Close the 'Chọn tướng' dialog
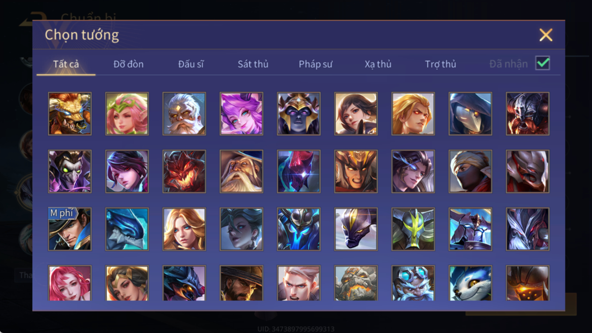This screenshot has width=592, height=333. (546, 35)
